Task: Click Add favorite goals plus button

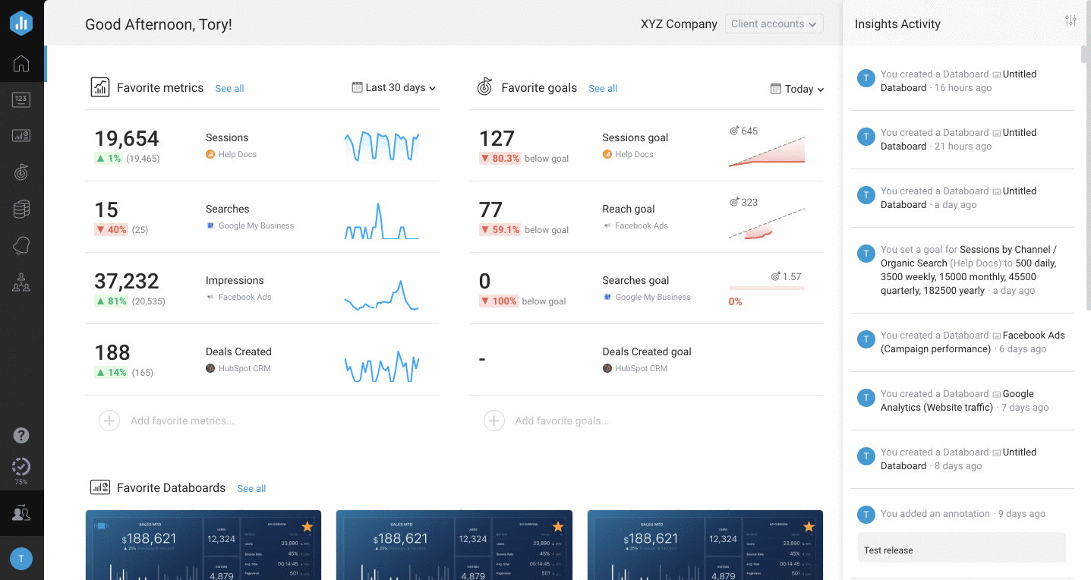Action: click(x=494, y=420)
